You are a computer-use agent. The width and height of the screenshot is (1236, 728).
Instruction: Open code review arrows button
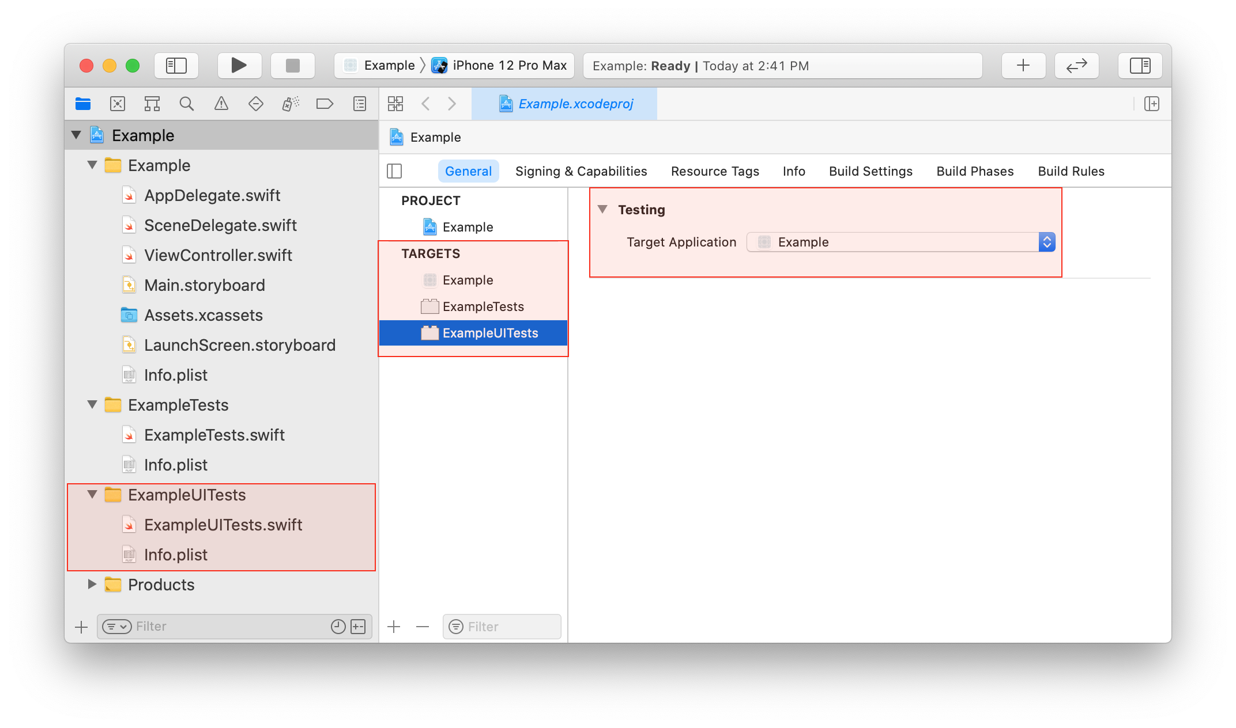[1076, 66]
